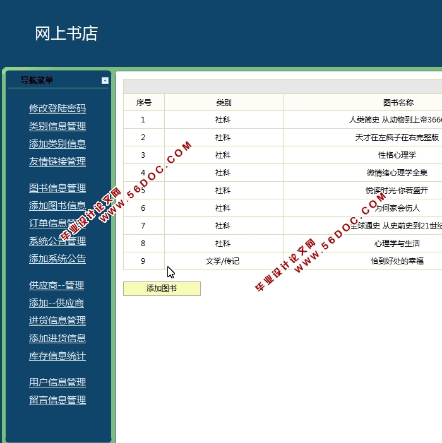442x443 pixels.
Task: Click the 类别 column header
Action: click(x=224, y=103)
